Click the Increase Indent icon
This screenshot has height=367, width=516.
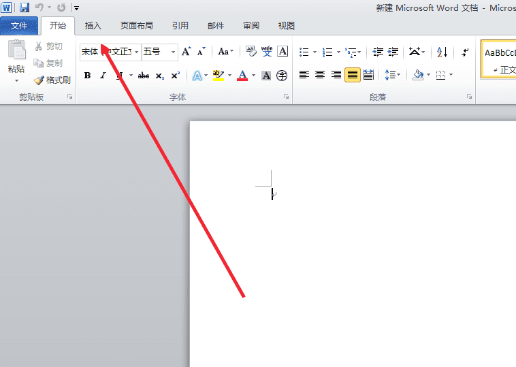point(393,52)
